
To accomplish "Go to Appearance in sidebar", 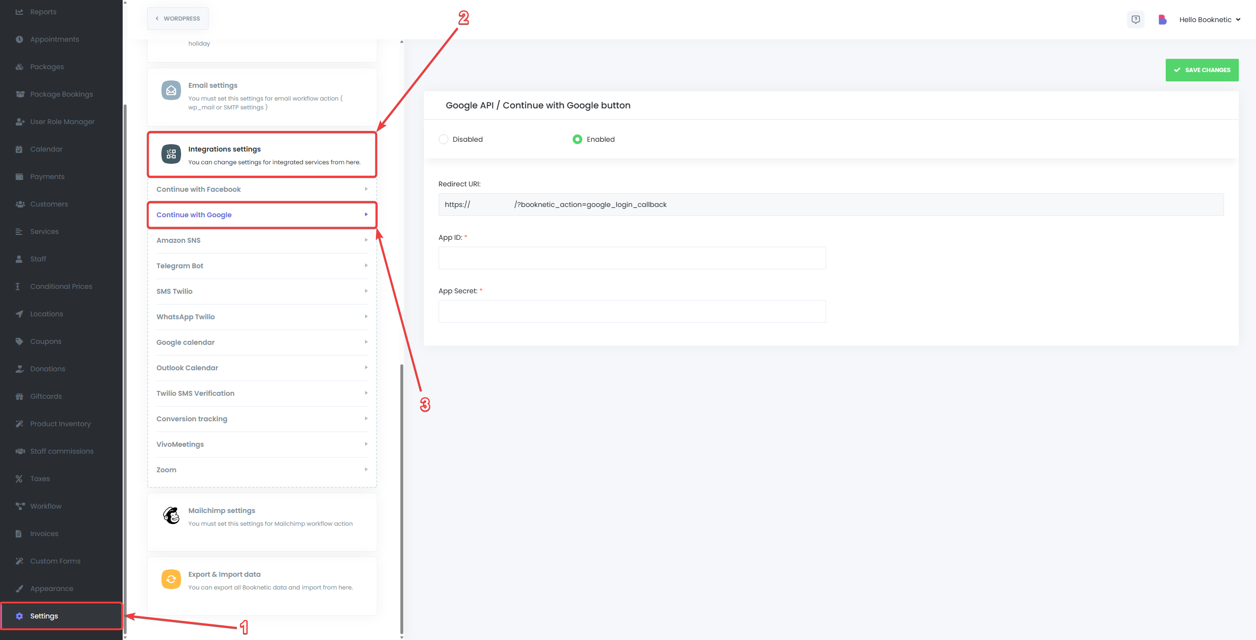I will 61,589.
